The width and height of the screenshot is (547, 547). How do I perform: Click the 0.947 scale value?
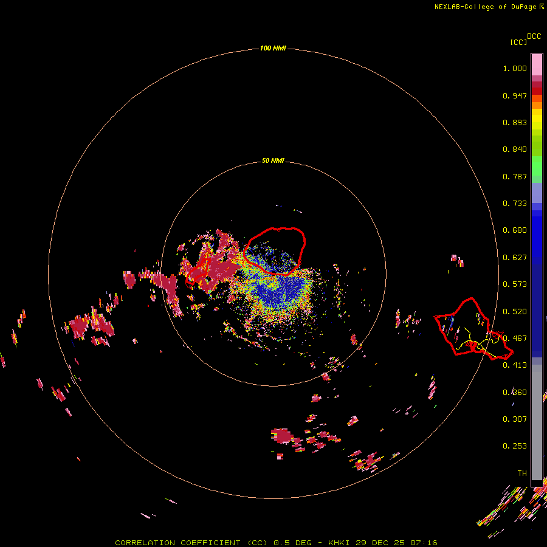515,95
